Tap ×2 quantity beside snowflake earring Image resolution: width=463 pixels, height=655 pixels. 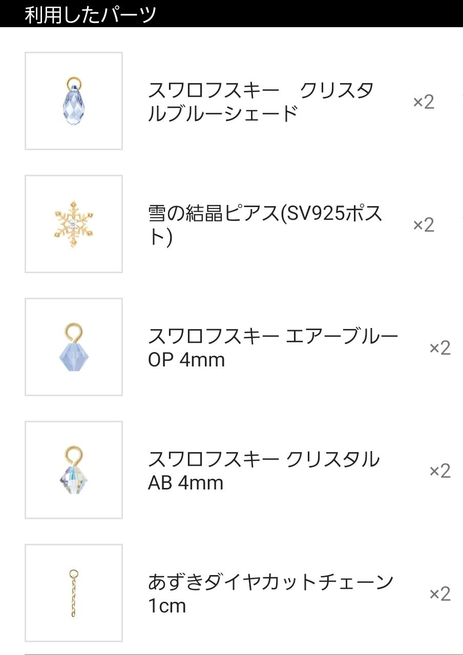[x=424, y=224]
